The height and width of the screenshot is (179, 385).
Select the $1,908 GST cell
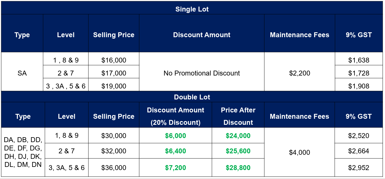[x=359, y=86]
